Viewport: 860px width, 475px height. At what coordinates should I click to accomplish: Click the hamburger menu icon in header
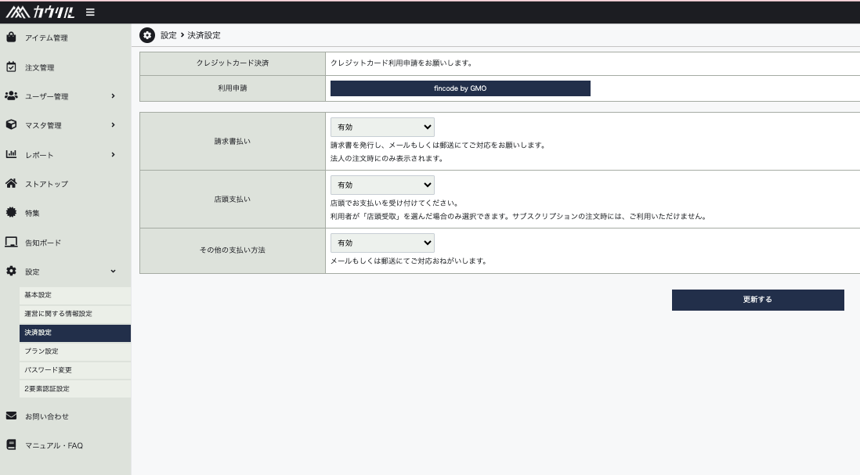pyautogui.click(x=91, y=12)
